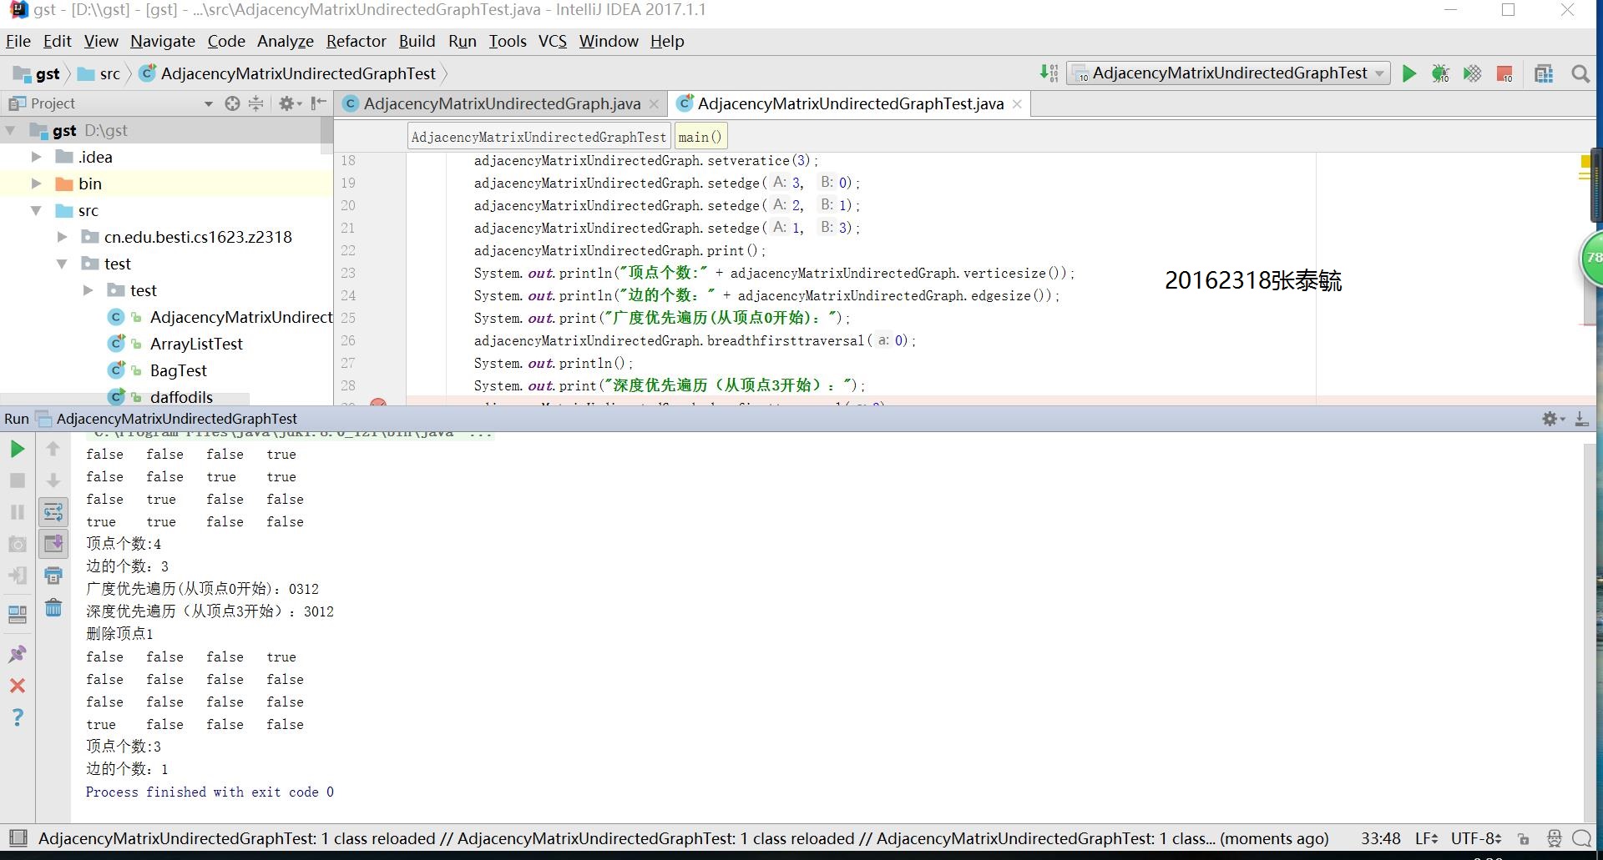The height and width of the screenshot is (860, 1603).
Task: Close the AdjacencyMatrixUndirectedGraph.java tab
Action: pyautogui.click(x=654, y=103)
